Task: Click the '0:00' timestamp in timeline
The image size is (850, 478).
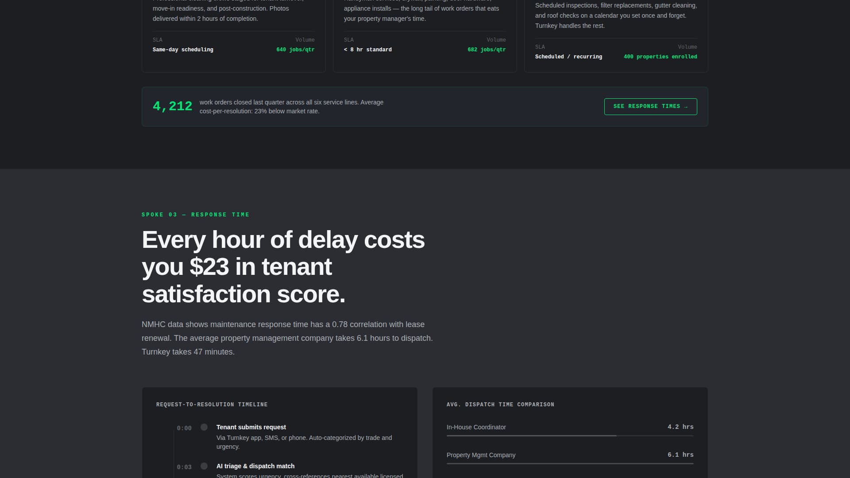Action: click(x=184, y=428)
